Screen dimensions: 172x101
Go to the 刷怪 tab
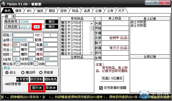(x=52, y=11)
